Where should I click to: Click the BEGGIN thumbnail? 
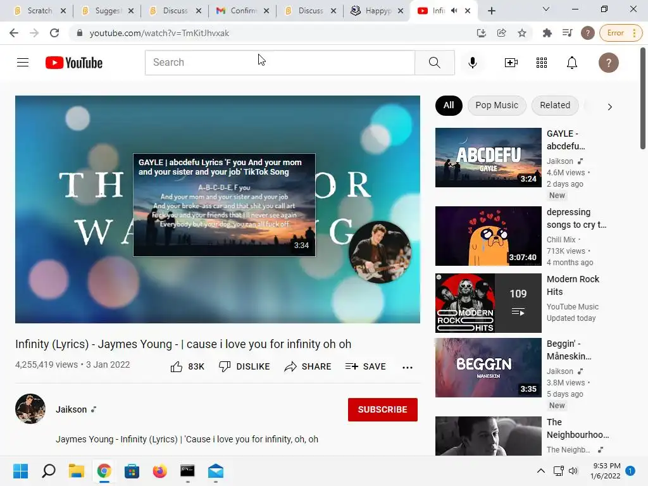488,368
